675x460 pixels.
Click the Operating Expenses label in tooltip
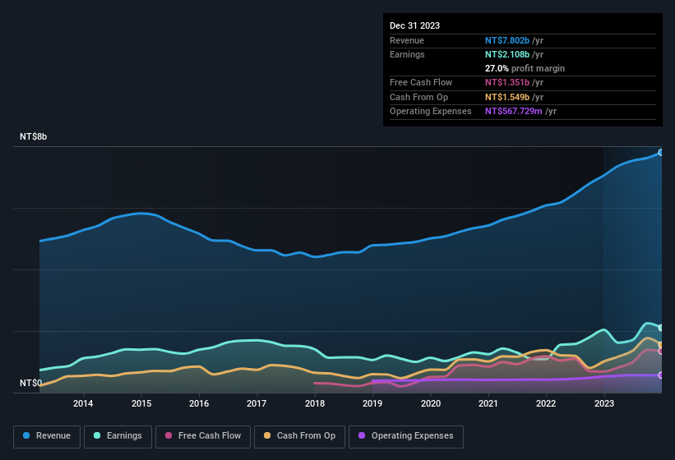(x=431, y=112)
